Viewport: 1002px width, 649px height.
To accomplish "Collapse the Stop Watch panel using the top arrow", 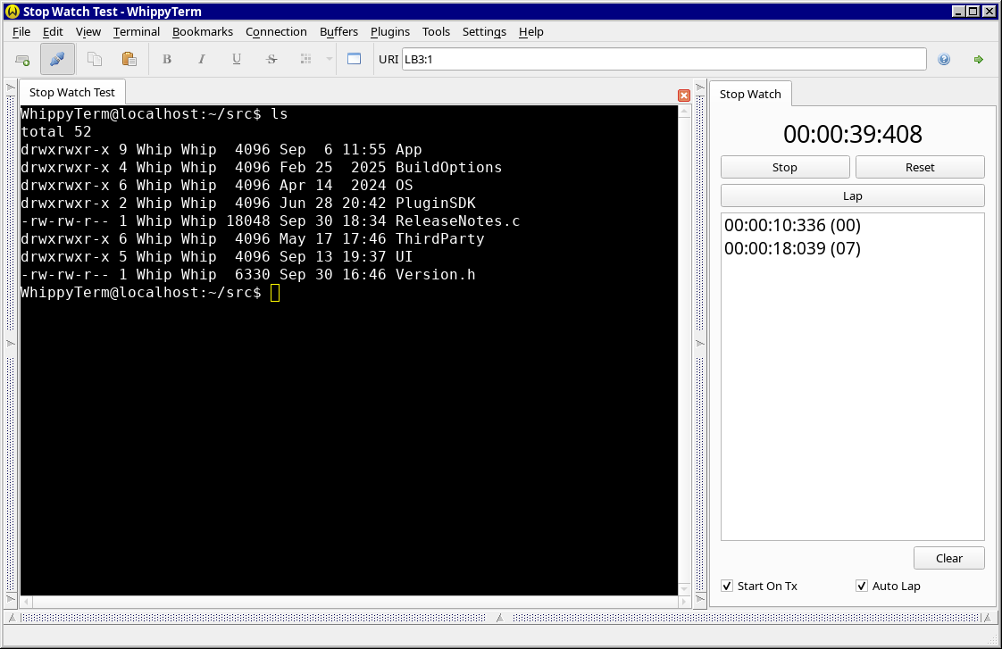I will point(700,87).
